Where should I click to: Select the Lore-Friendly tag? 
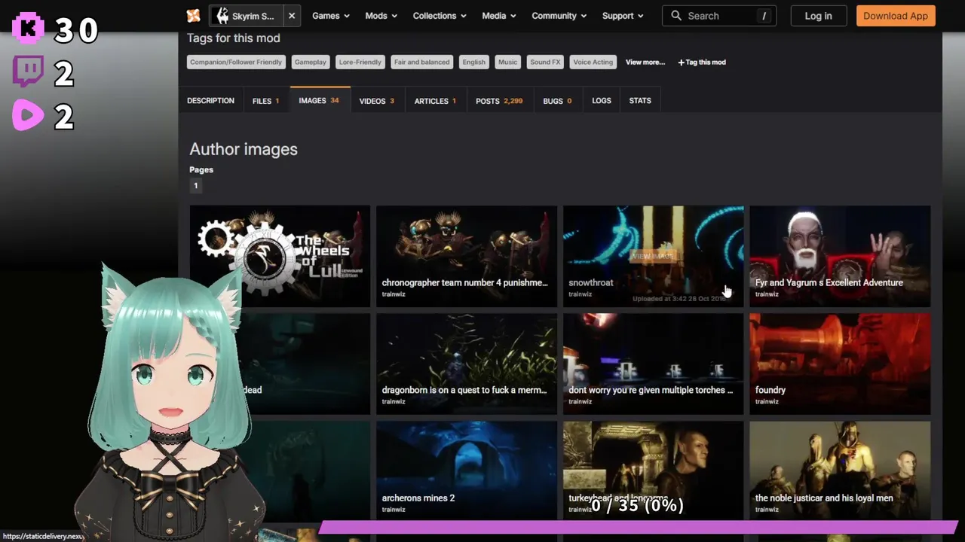point(360,62)
